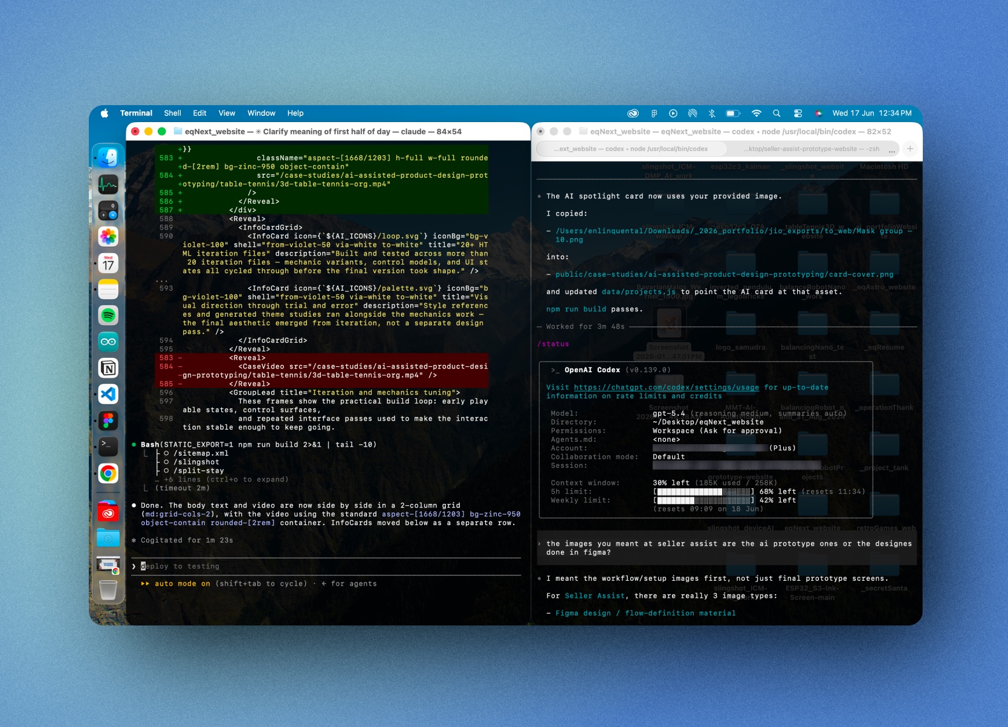Click the '/split-stay' build output row
This screenshot has width=1008, height=727.
pos(199,471)
